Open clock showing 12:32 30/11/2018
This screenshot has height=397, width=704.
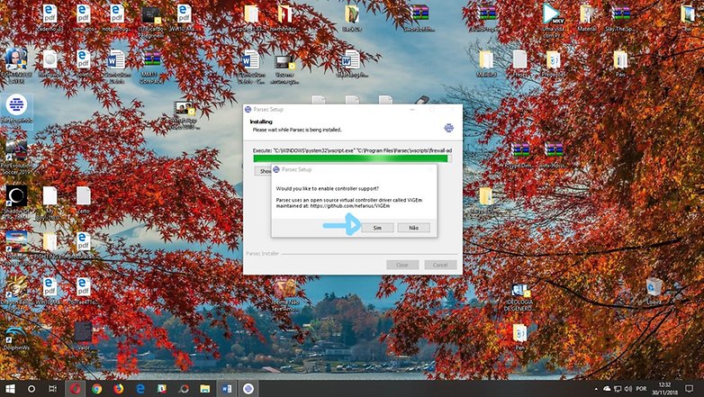665,389
